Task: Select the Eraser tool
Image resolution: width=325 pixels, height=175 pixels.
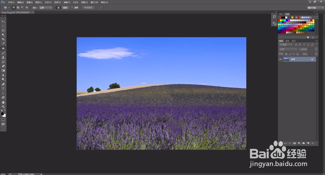Action: (3, 66)
